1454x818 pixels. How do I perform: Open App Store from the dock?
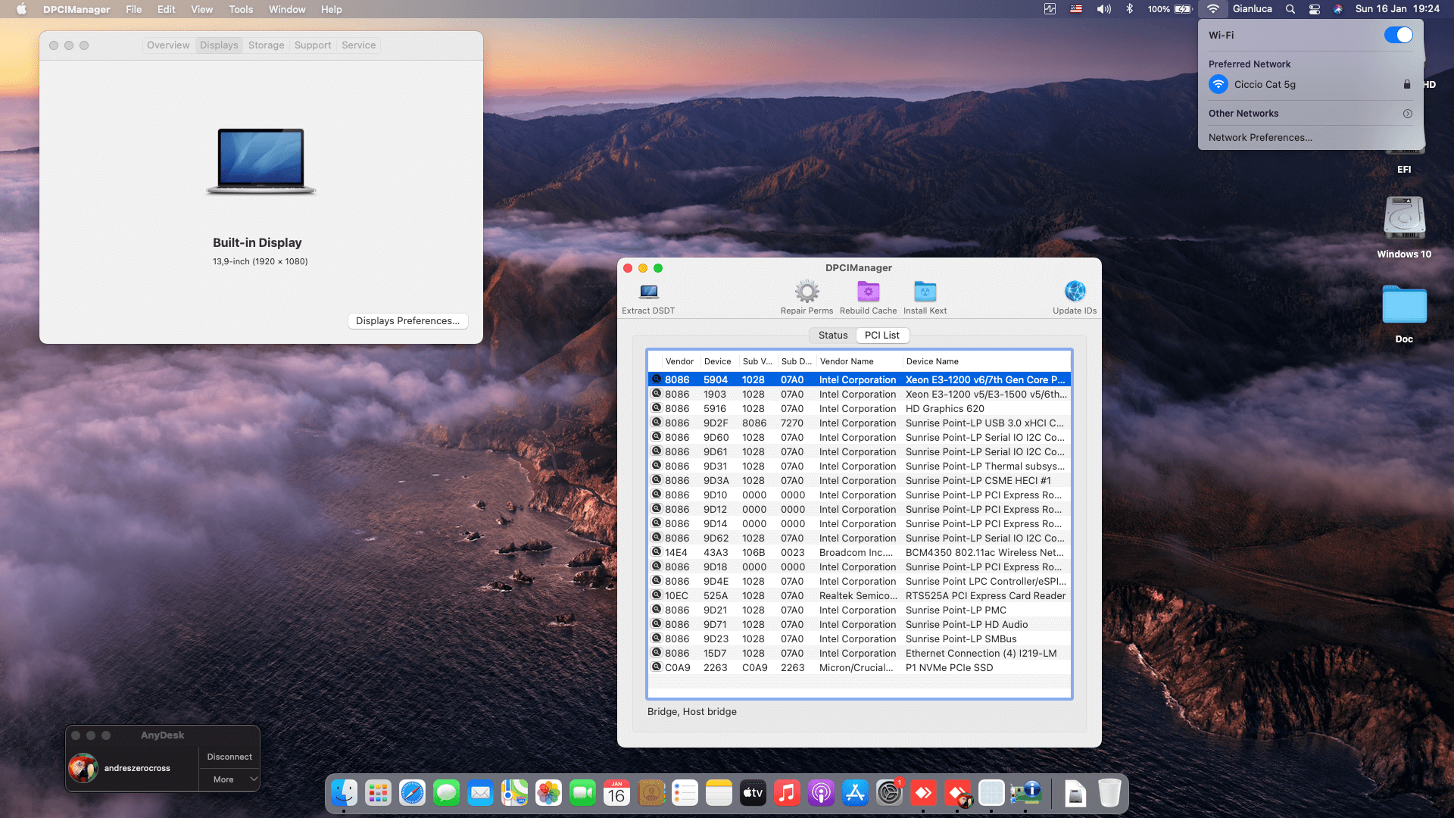(855, 793)
